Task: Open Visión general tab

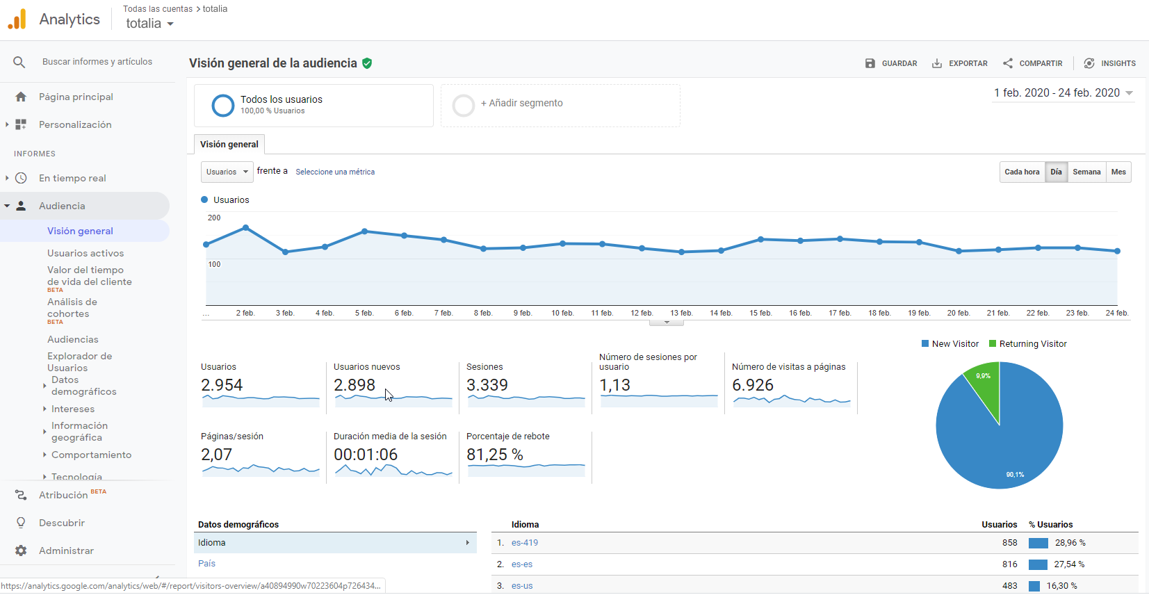Action: (x=229, y=145)
